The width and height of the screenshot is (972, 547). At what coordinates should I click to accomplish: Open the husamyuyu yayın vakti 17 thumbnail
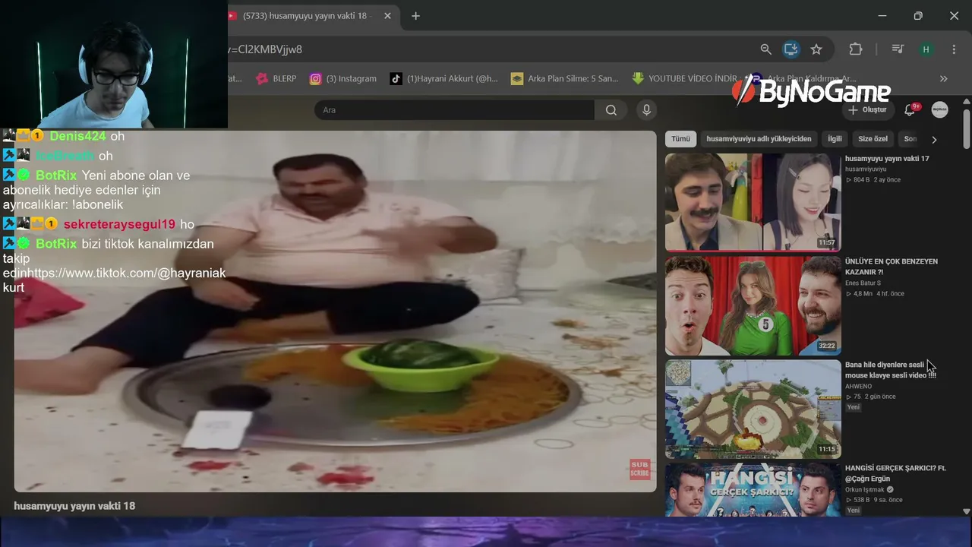click(753, 202)
